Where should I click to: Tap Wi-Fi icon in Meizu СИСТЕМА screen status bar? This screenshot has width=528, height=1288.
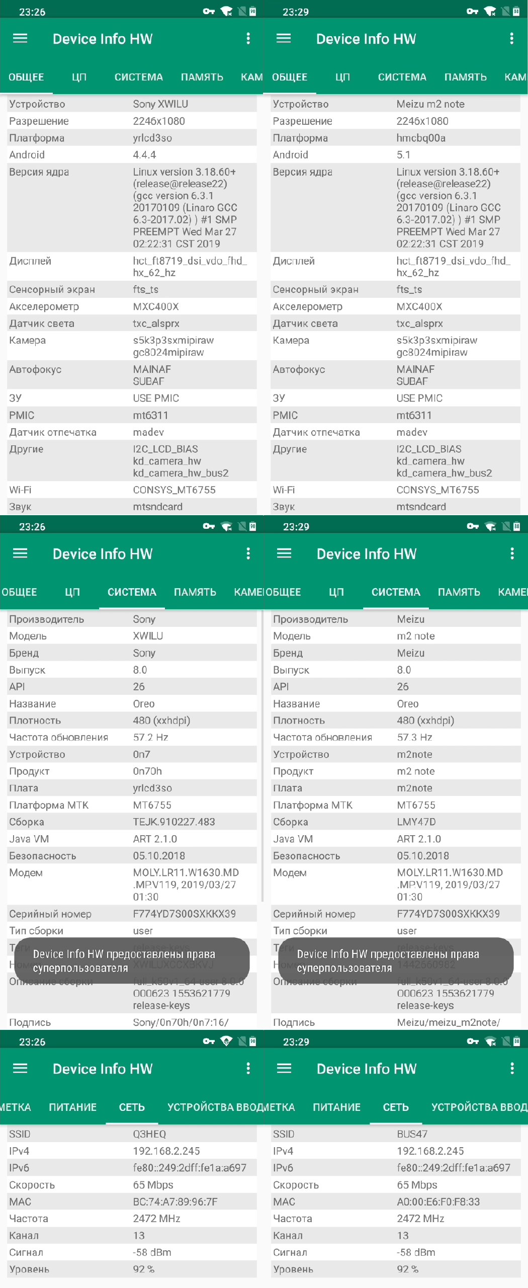click(490, 526)
